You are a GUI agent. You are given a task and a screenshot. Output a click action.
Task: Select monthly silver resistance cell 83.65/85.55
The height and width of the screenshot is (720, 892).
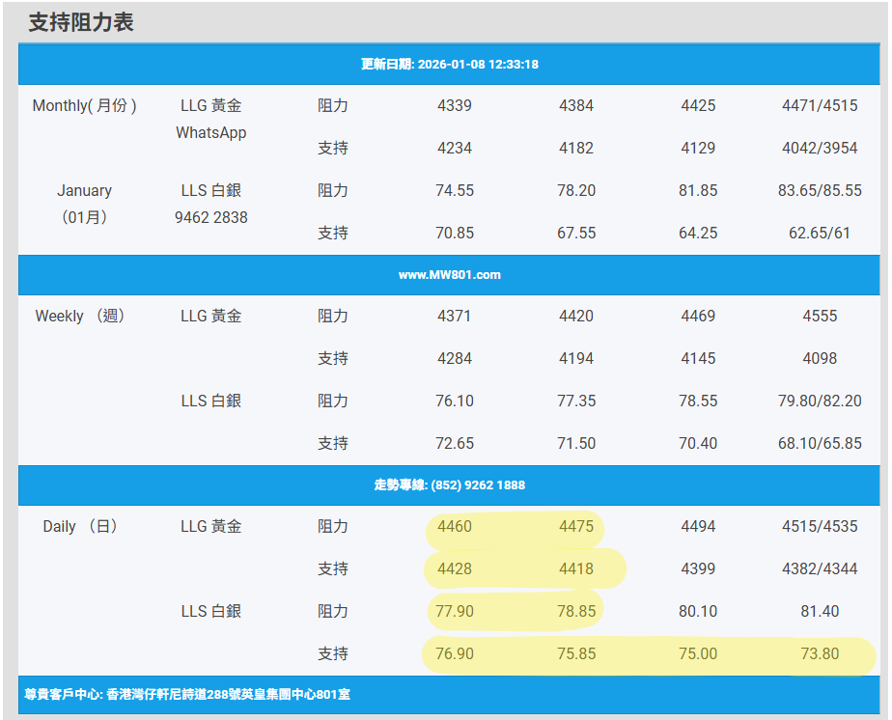pos(820,191)
